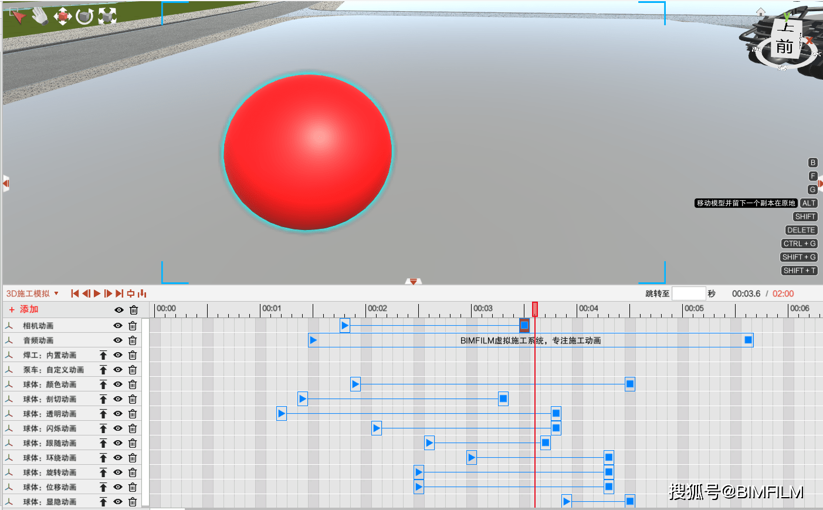Jump to timeline end

pos(120,293)
